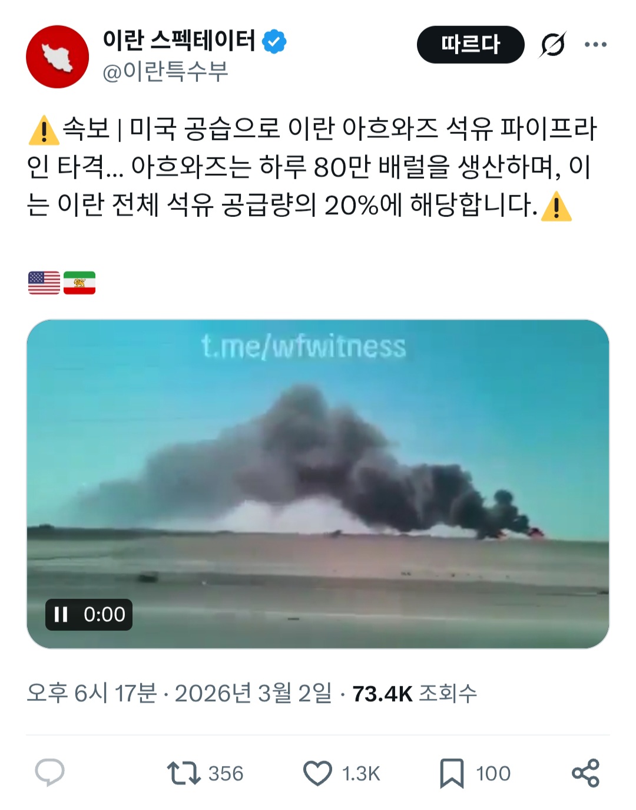This screenshot has height=810, width=636.
Task: Click the 2026년 3월 2일 timestamp
Action: click(253, 693)
